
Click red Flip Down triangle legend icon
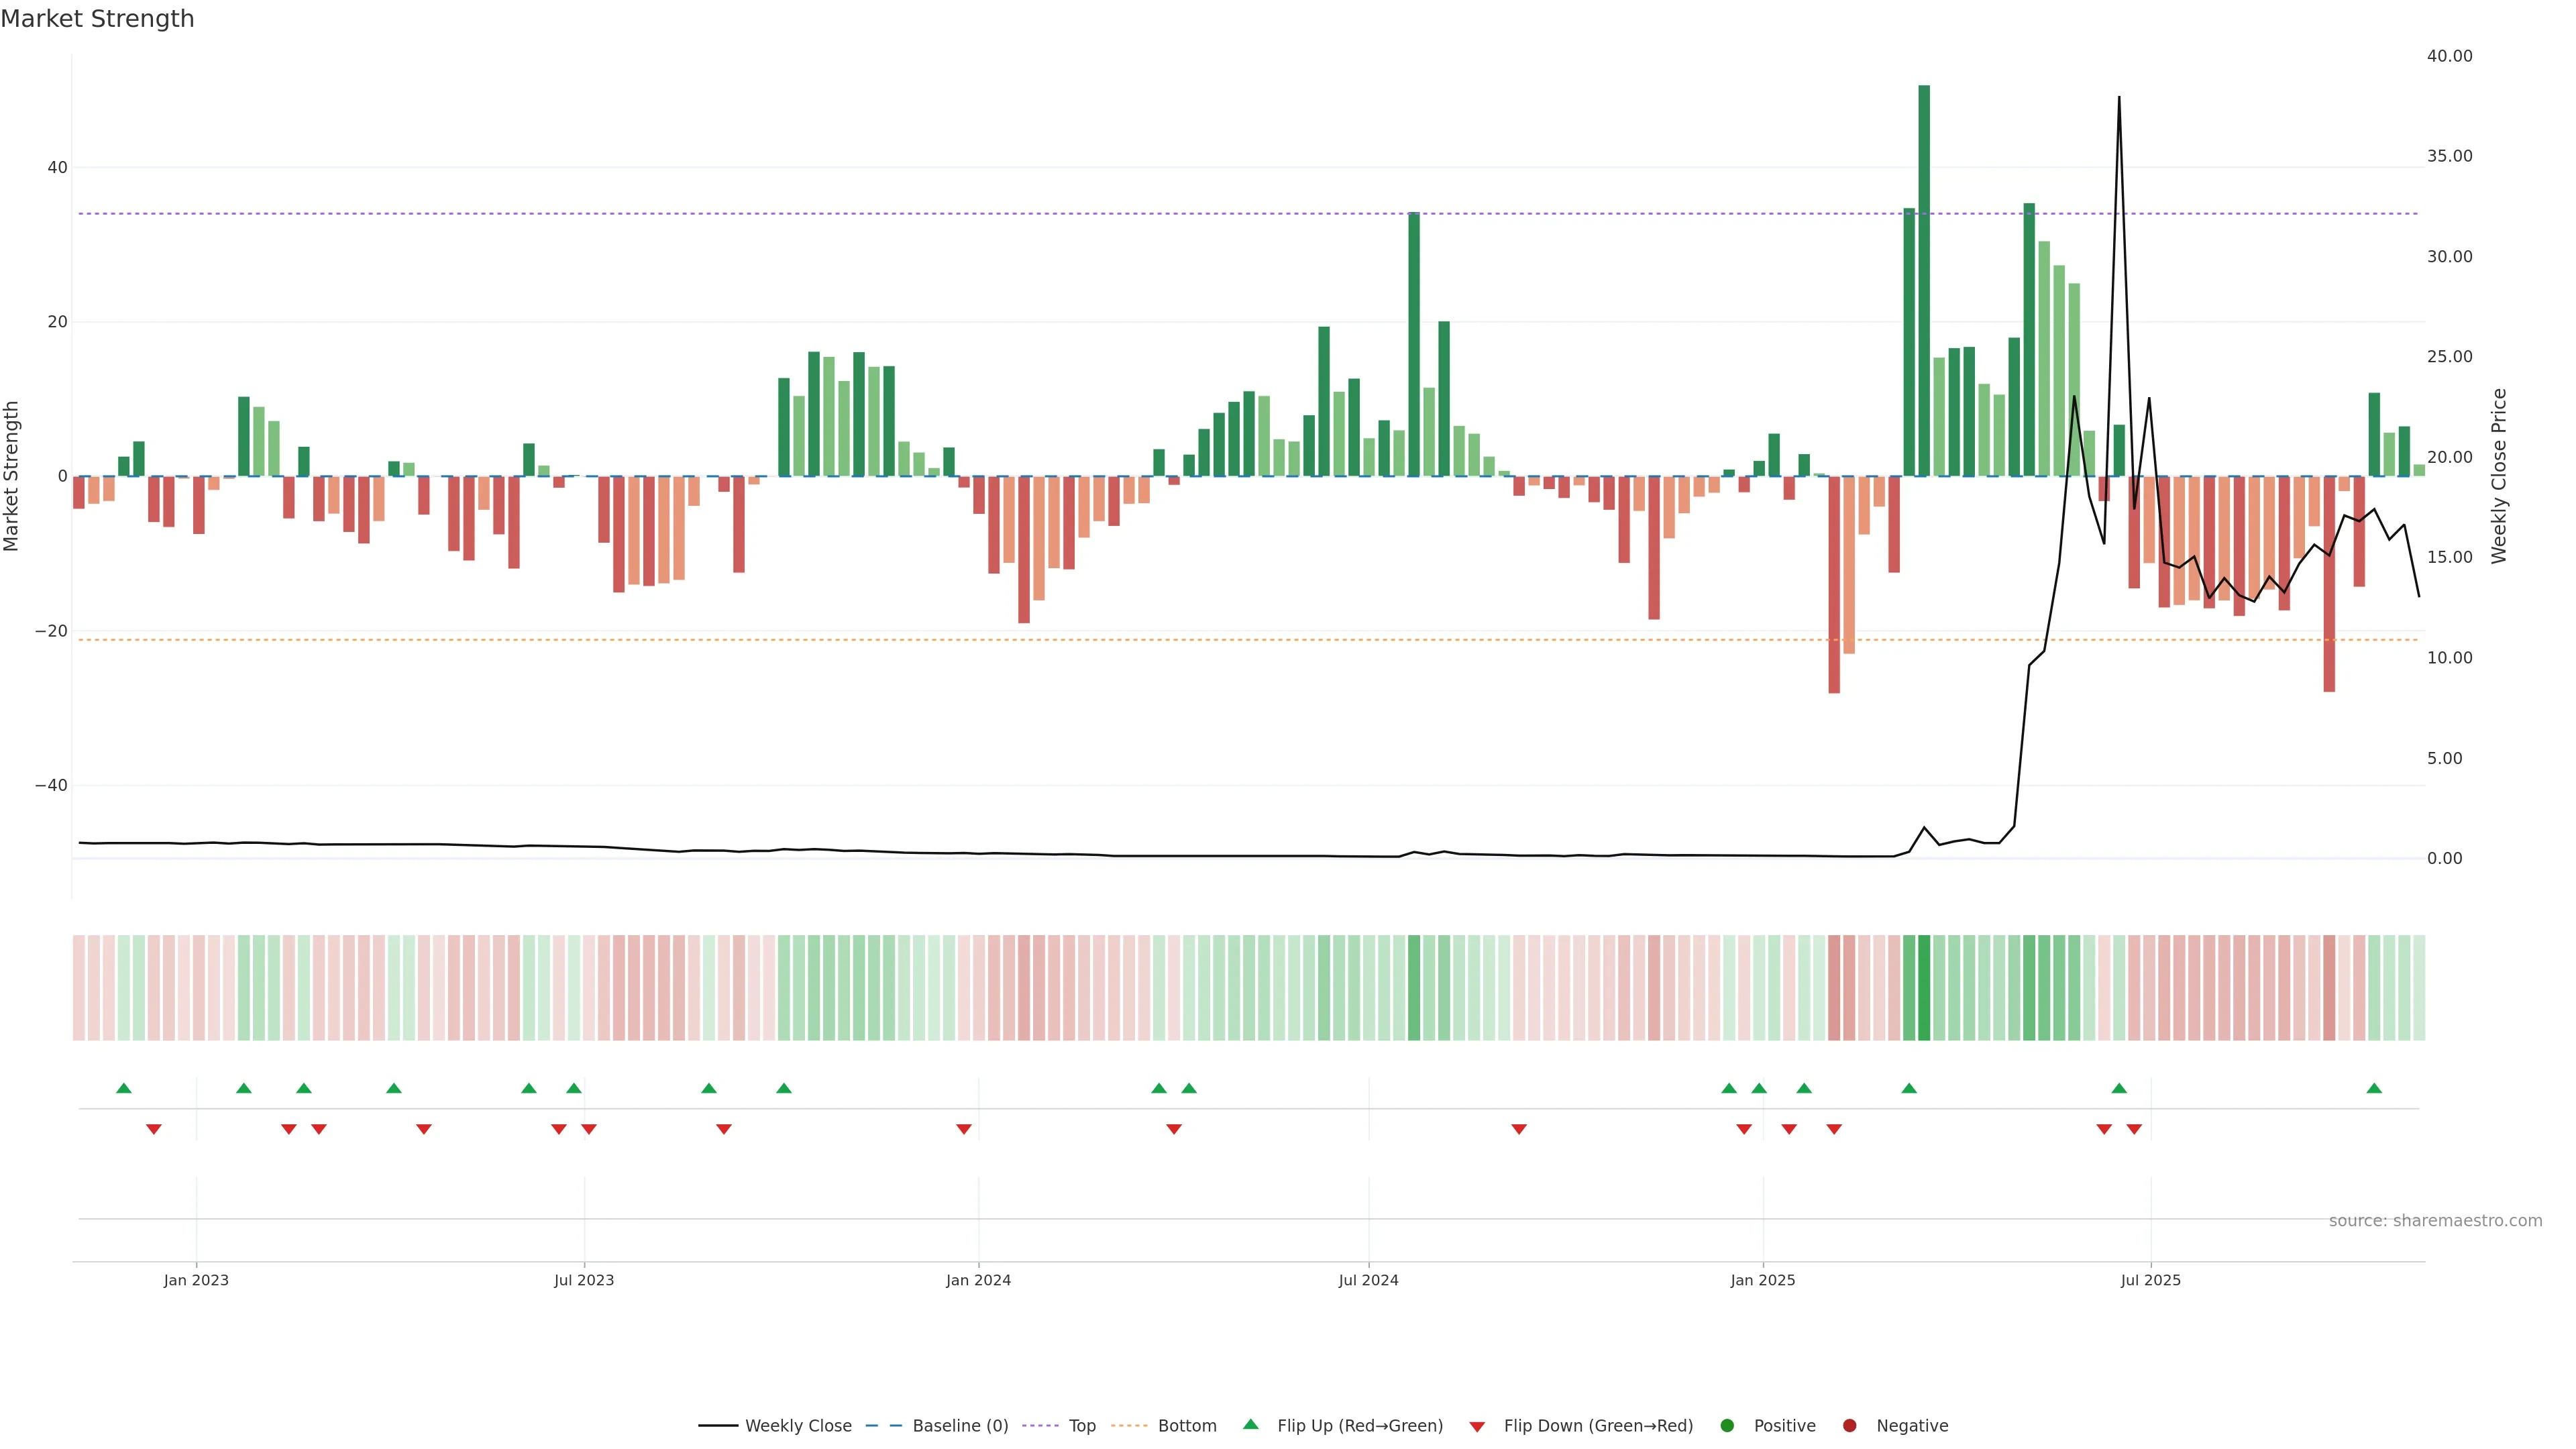tap(1477, 1426)
